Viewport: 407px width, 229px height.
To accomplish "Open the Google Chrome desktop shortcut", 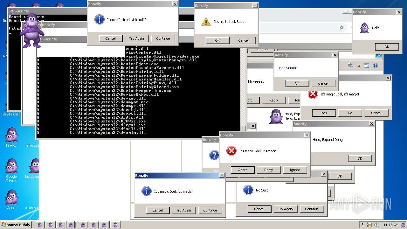I will click(x=11, y=170).
